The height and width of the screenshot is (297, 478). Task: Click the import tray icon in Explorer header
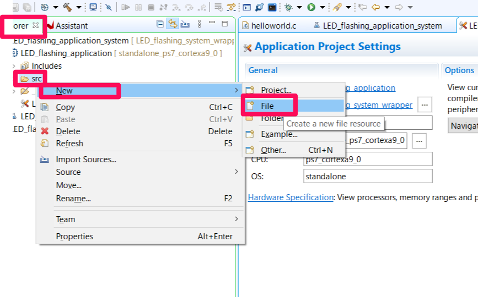pos(185,24)
